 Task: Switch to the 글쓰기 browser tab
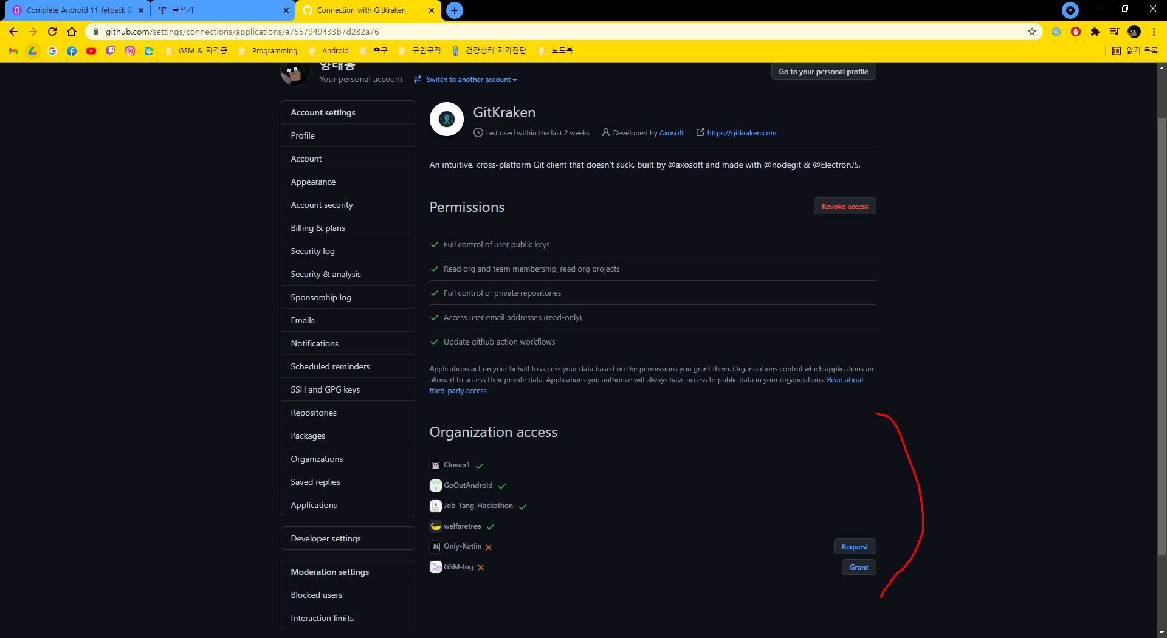pyautogui.click(x=222, y=10)
